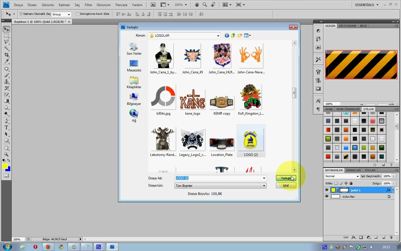Switch to the HİSTOGRAM tab
The width and height of the screenshot is (401, 251).
[x=347, y=26]
